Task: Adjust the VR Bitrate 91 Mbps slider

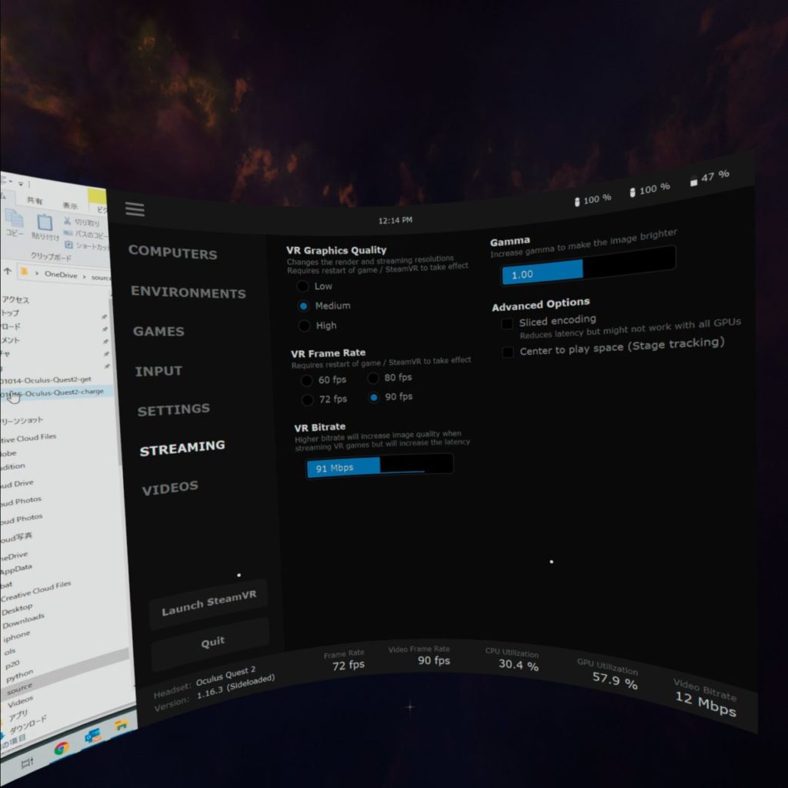Action: [380, 466]
